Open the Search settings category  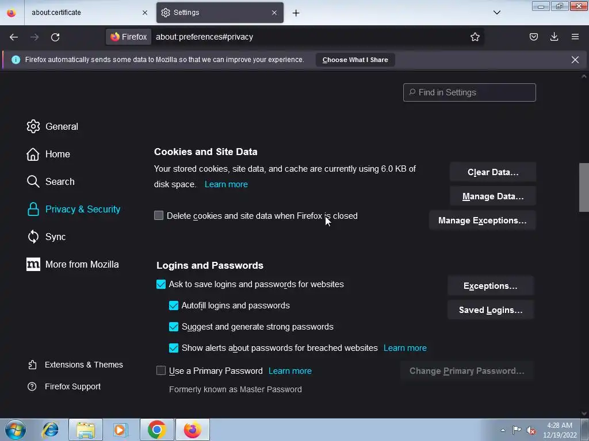(x=51, y=181)
